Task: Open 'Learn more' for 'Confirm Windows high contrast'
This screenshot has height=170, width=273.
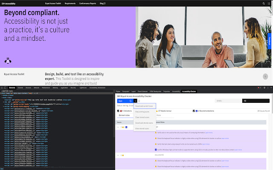Action: [x=238, y=150]
